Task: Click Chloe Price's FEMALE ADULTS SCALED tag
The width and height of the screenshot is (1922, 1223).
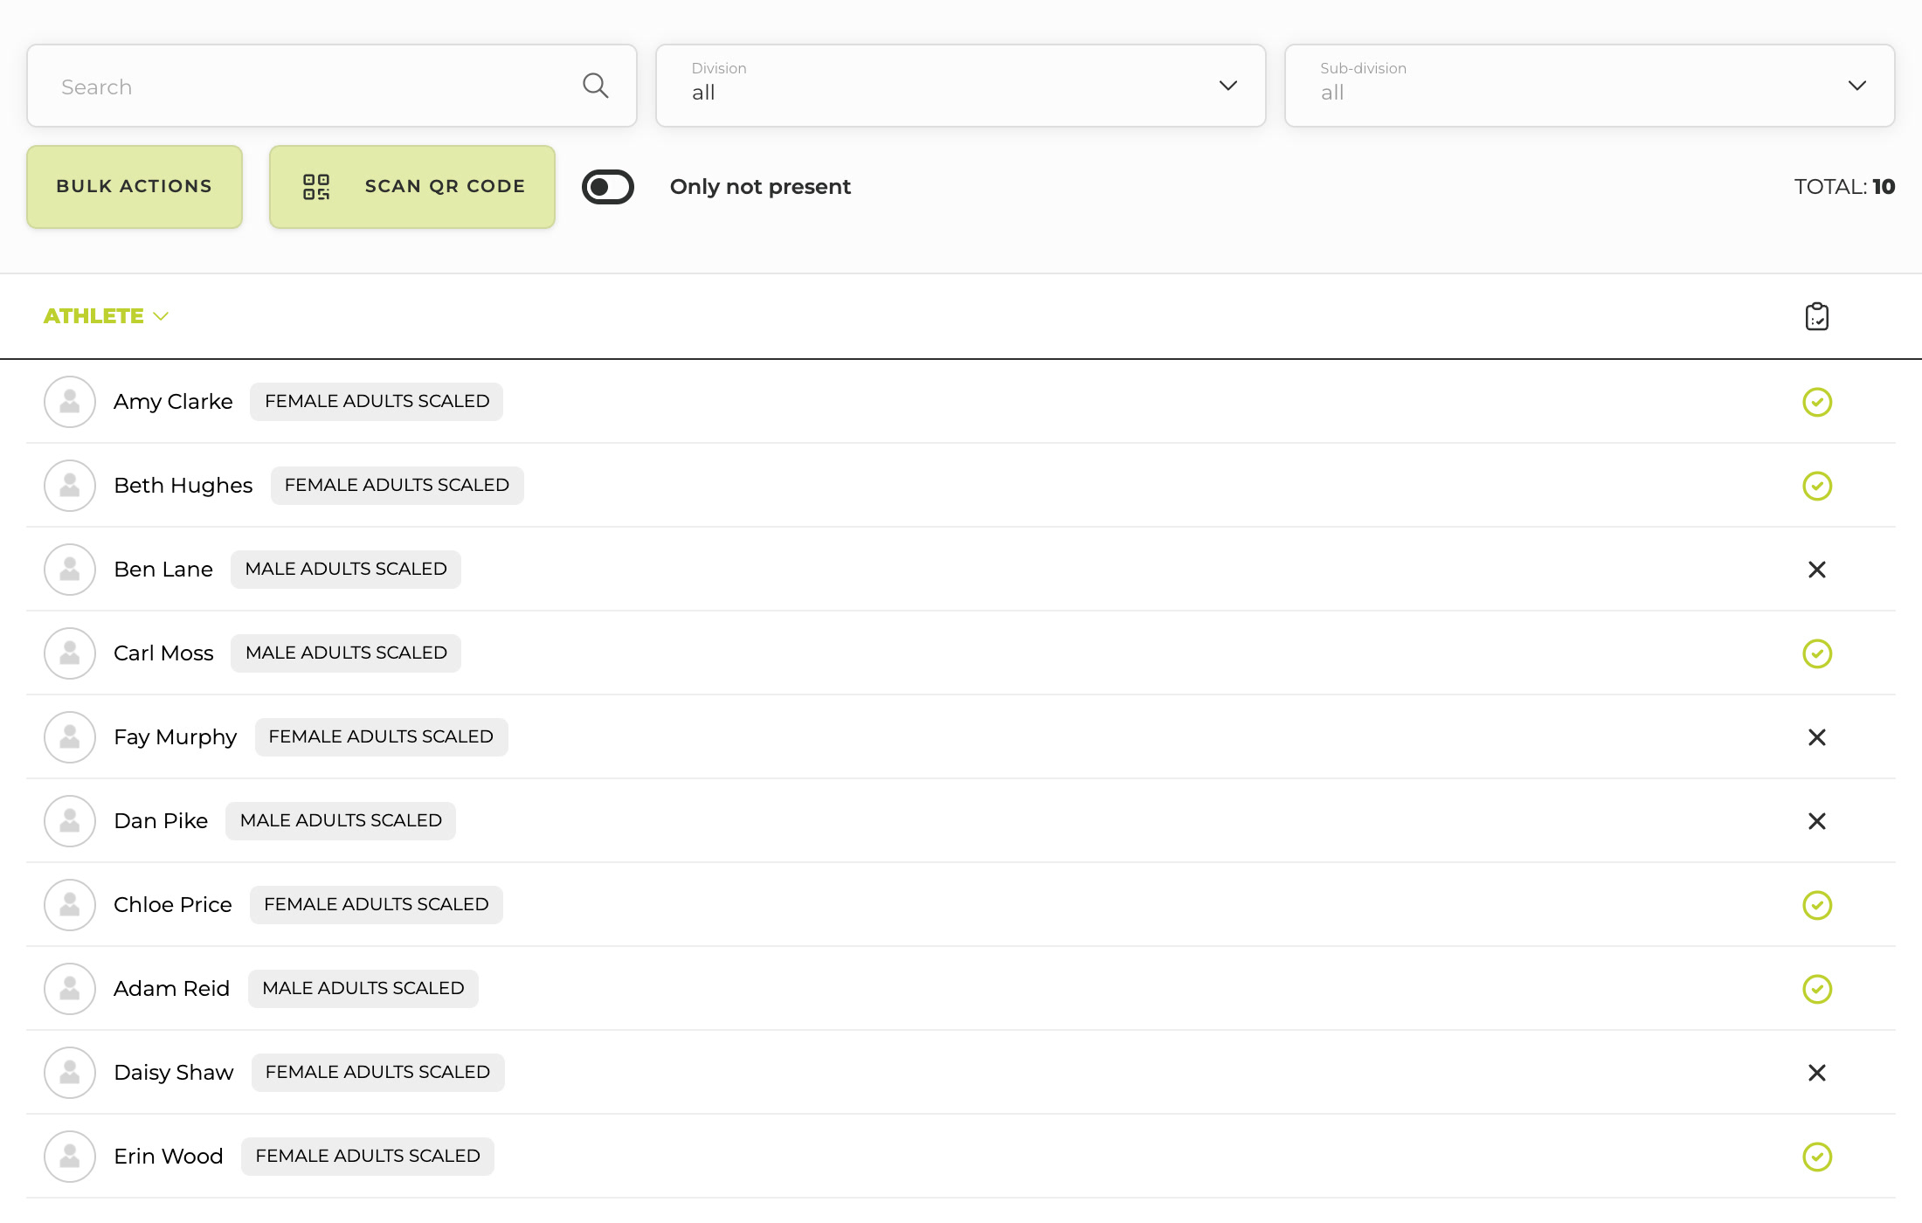Action: tap(377, 905)
